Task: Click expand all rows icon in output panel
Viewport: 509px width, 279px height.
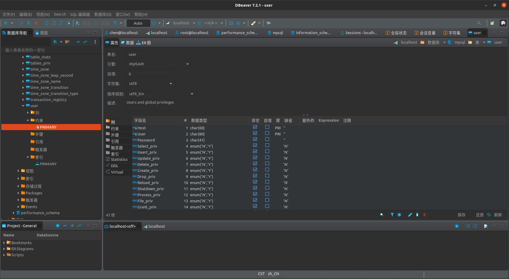Action: [x=468, y=226]
